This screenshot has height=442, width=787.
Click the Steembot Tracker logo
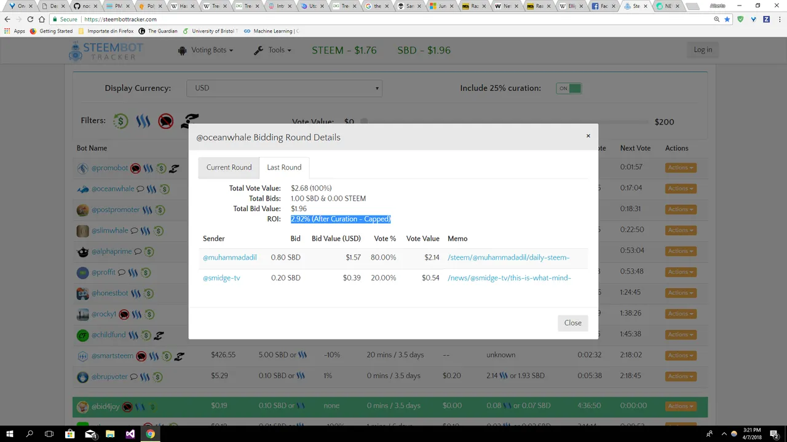[106, 50]
